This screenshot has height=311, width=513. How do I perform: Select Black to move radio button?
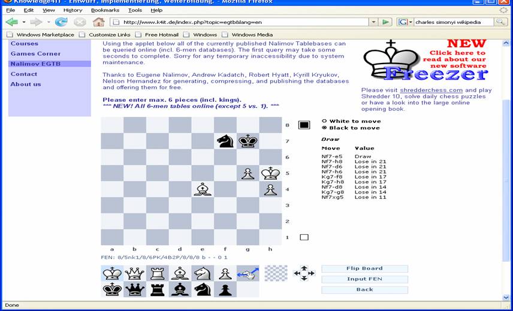[x=325, y=128]
